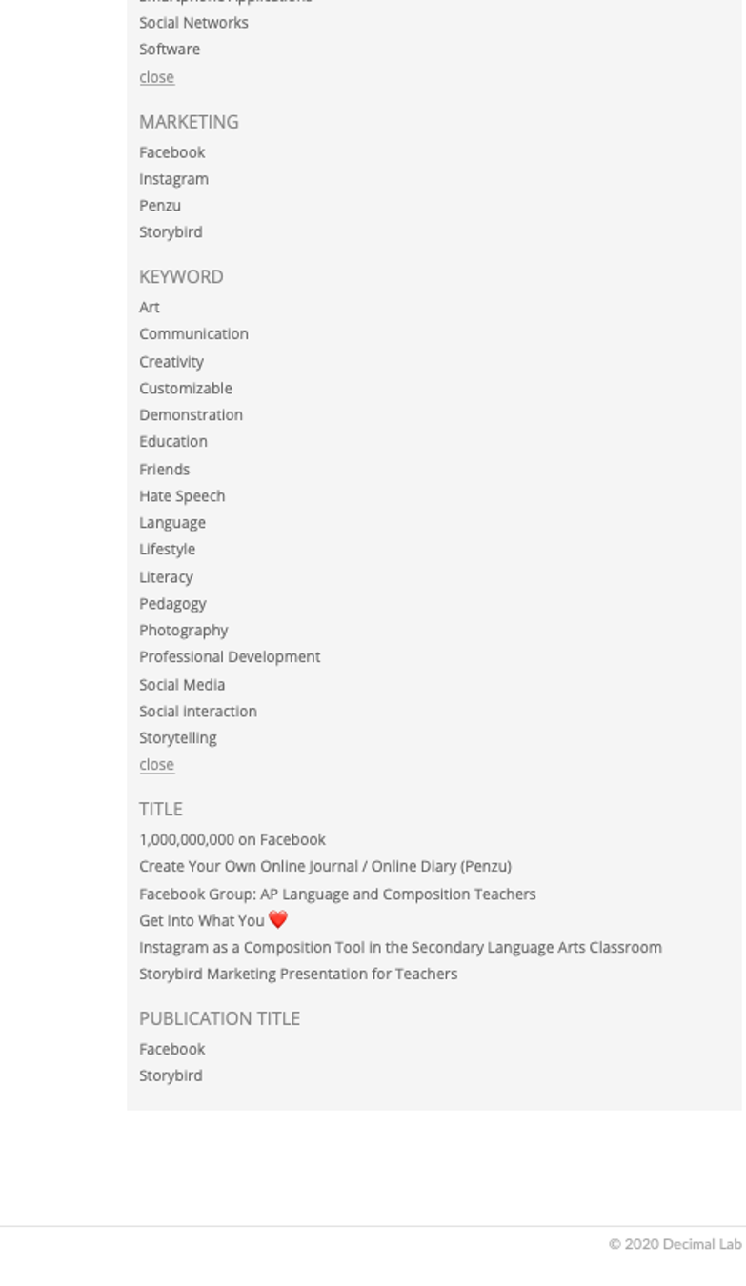Select Storybird under Publication Title

point(171,1076)
